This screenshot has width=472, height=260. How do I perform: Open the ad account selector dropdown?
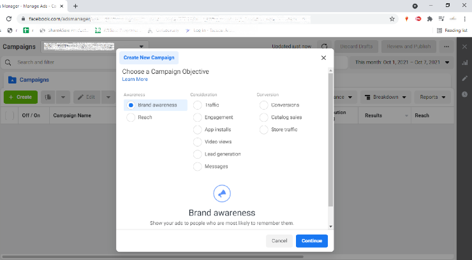pos(94,47)
